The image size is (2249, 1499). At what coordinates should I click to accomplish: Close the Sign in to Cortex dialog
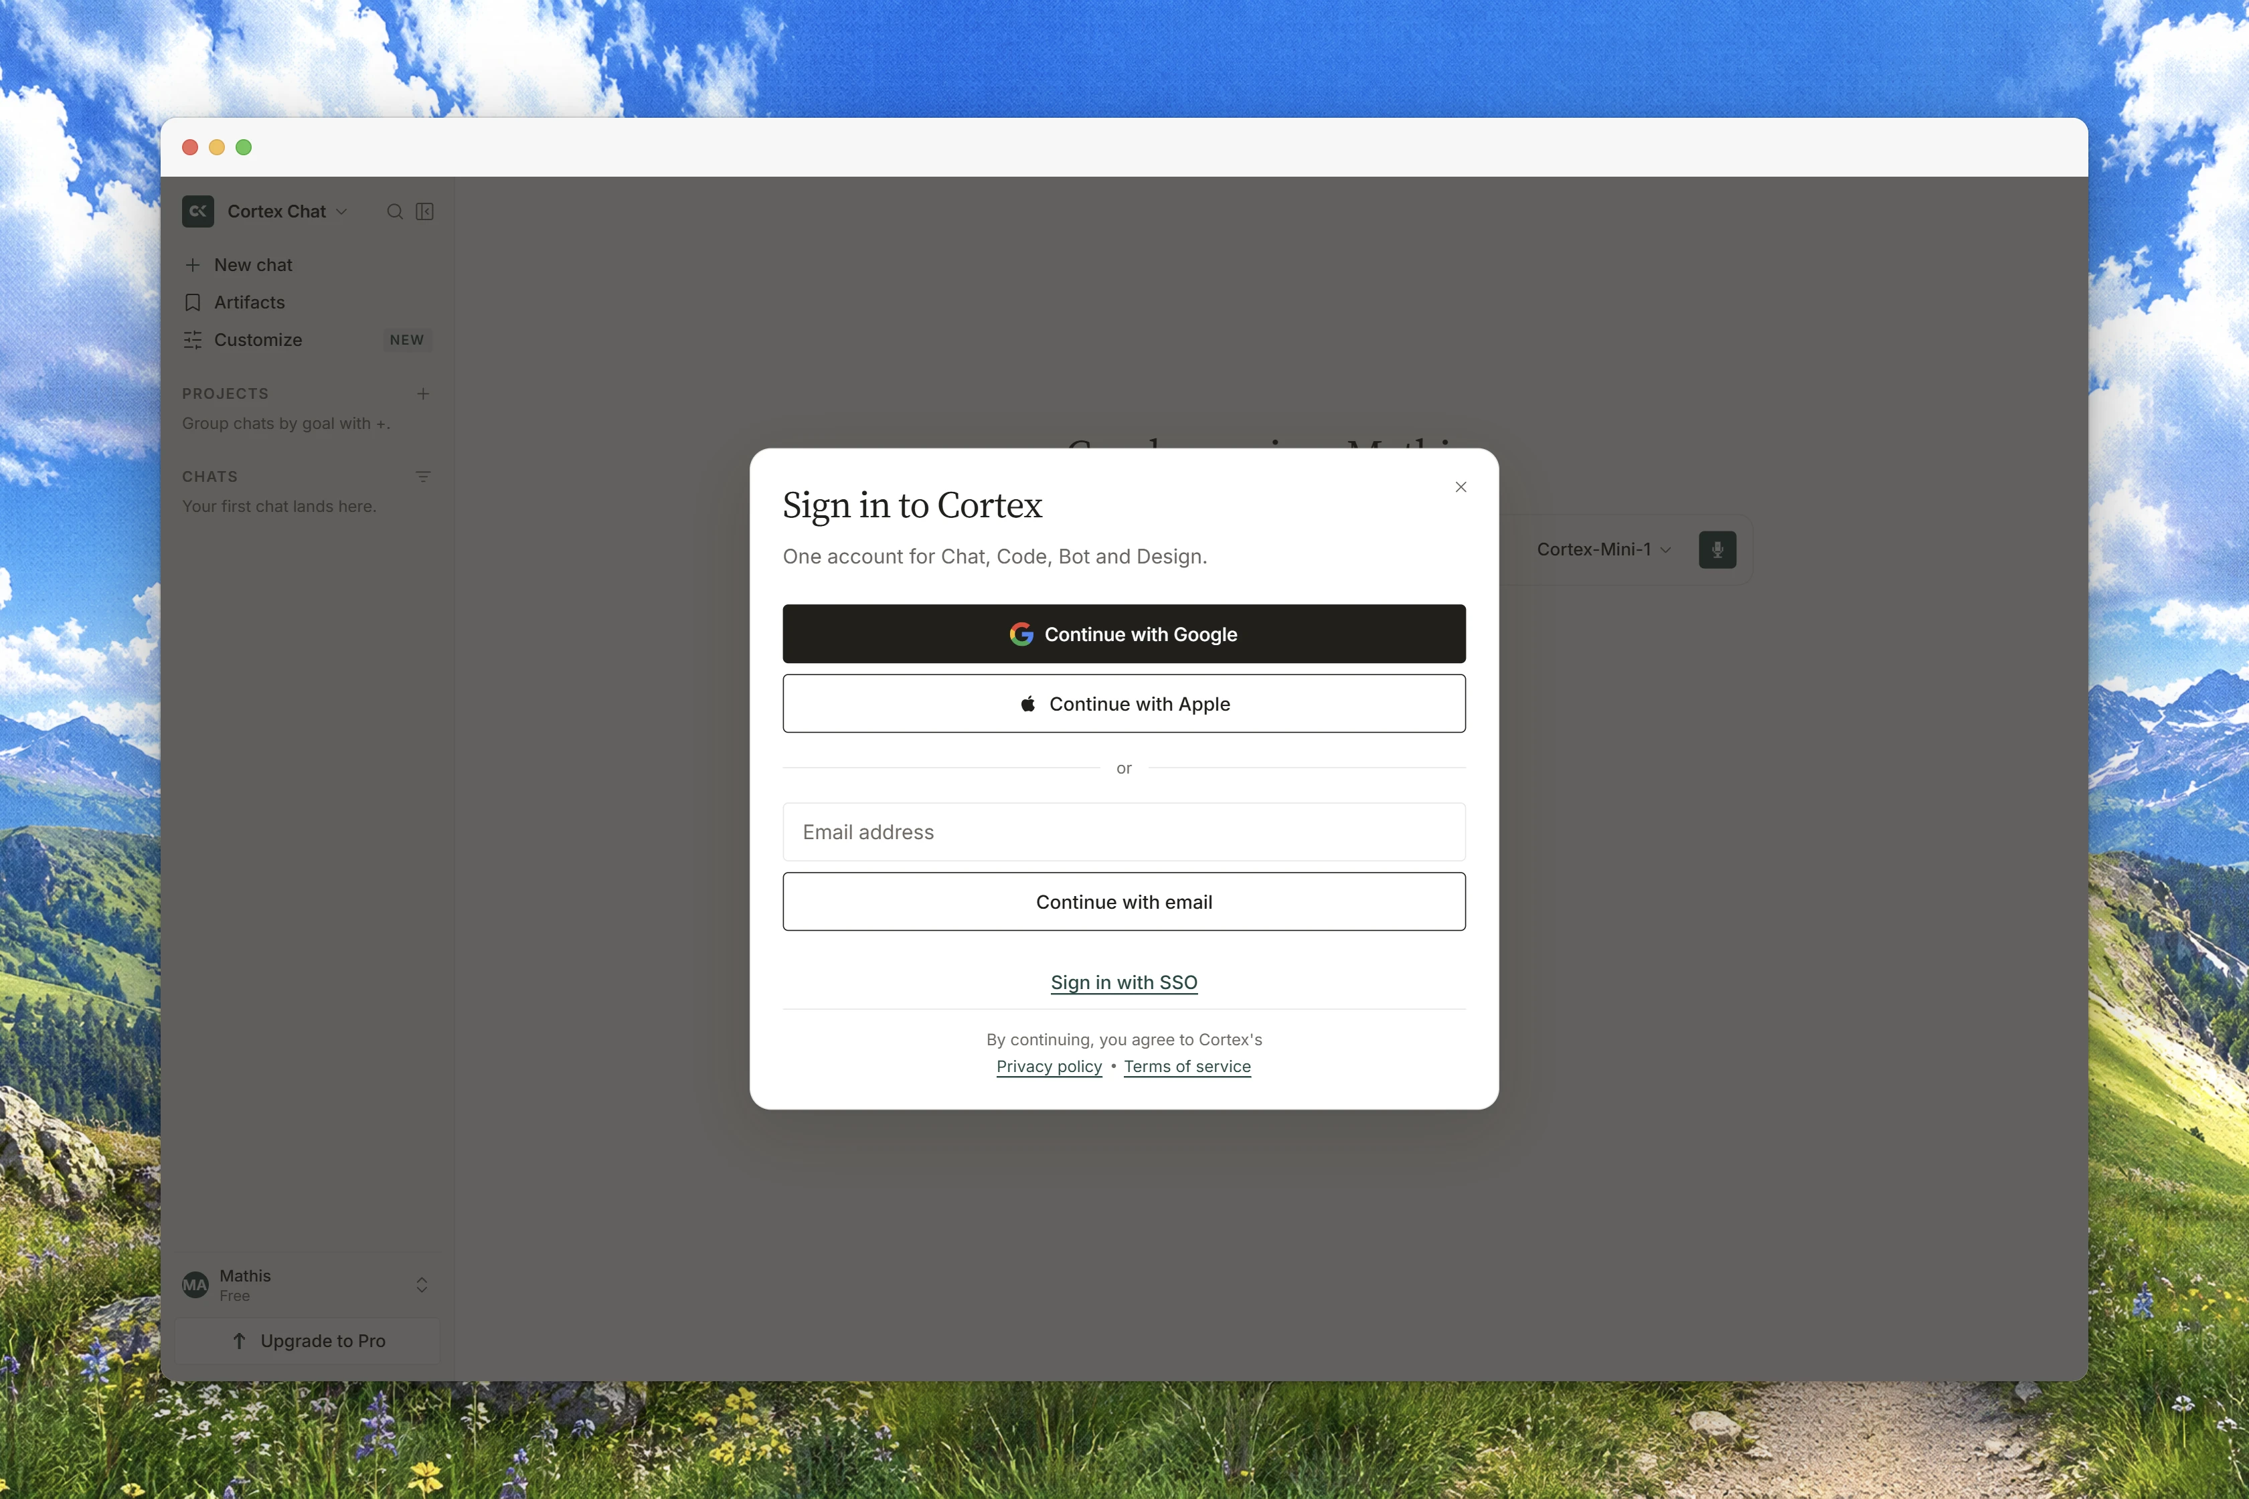tap(1460, 487)
